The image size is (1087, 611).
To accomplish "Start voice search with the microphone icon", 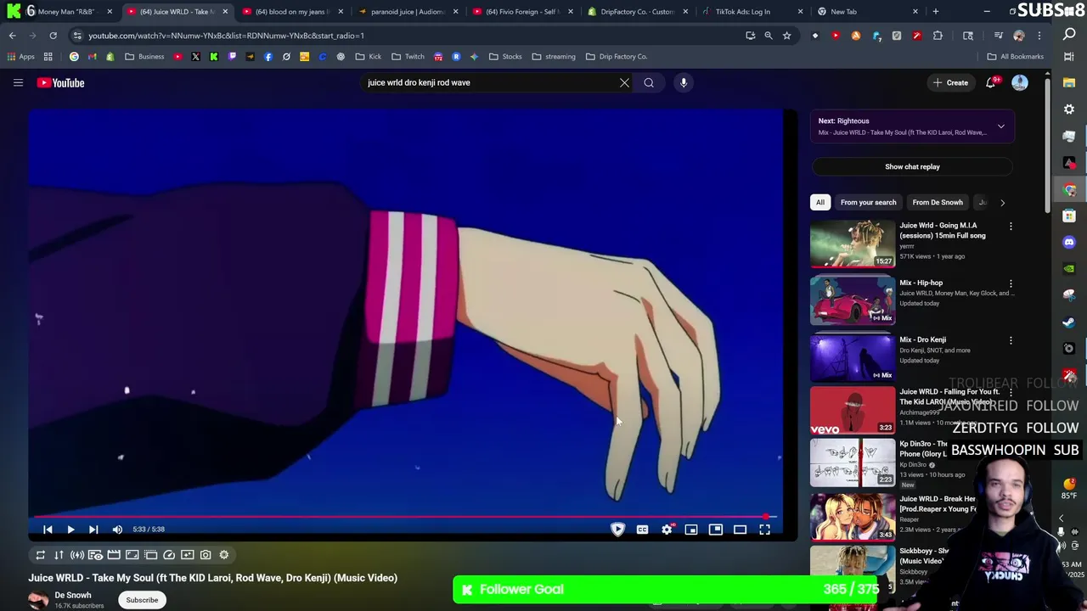I will tap(684, 82).
